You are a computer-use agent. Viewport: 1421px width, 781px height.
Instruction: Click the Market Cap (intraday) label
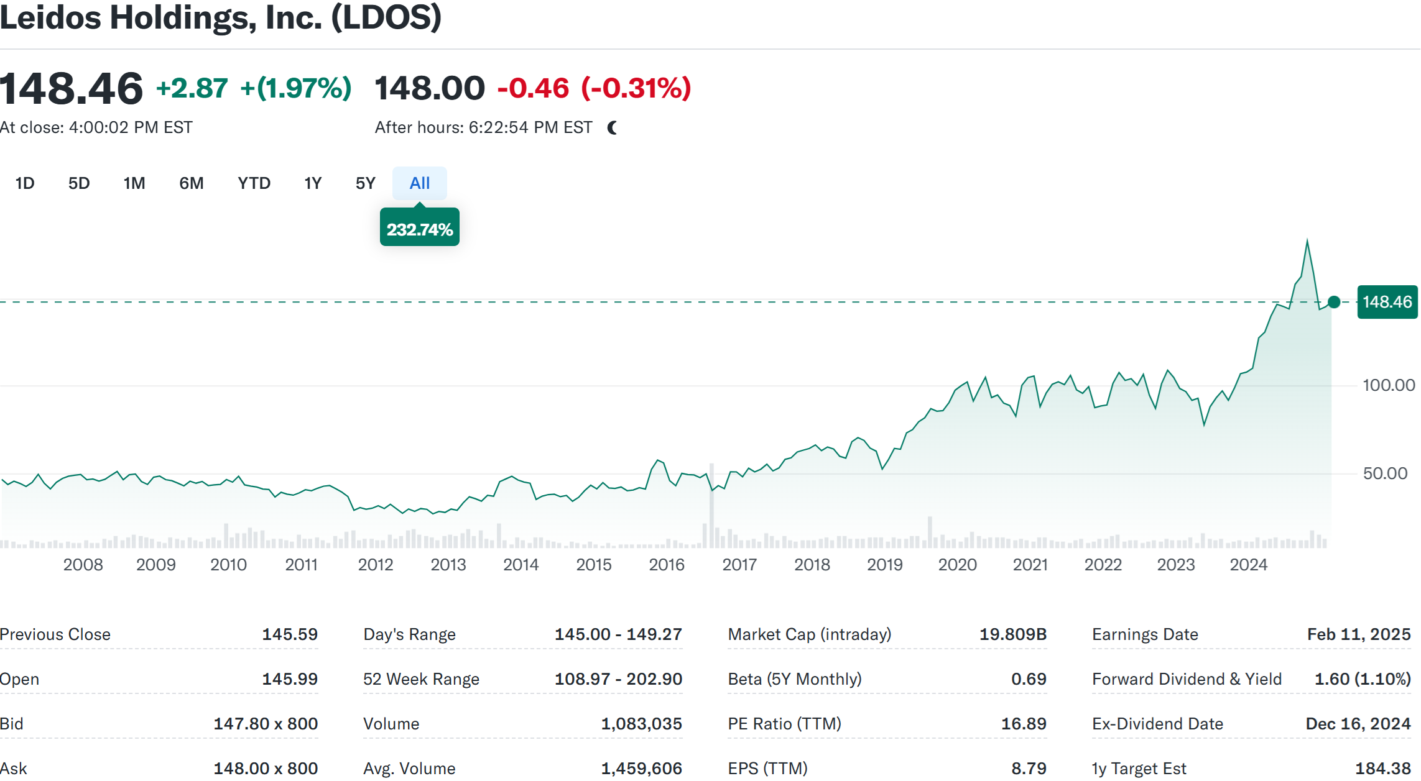pyautogui.click(x=810, y=634)
